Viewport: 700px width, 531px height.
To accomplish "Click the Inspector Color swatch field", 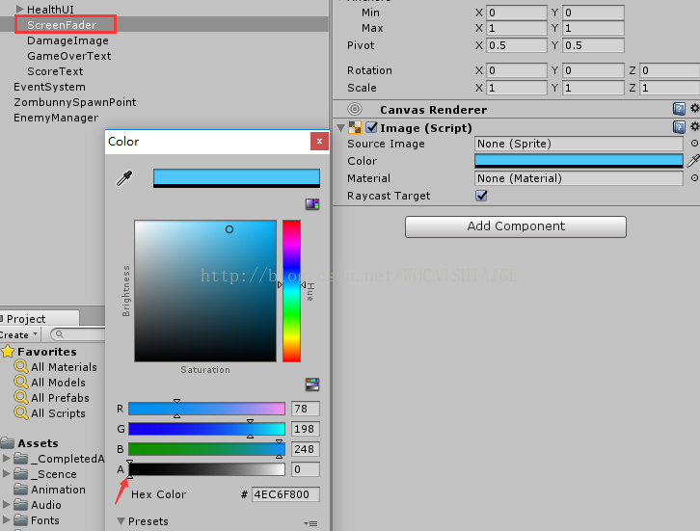I will [579, 161].
